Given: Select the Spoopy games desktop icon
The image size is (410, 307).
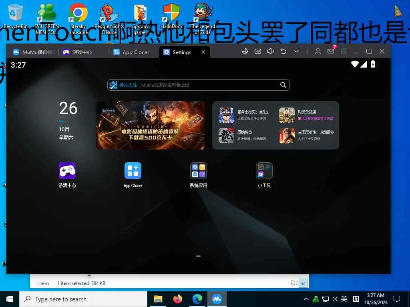Looking at the screenshot, I should pos(141,19).
